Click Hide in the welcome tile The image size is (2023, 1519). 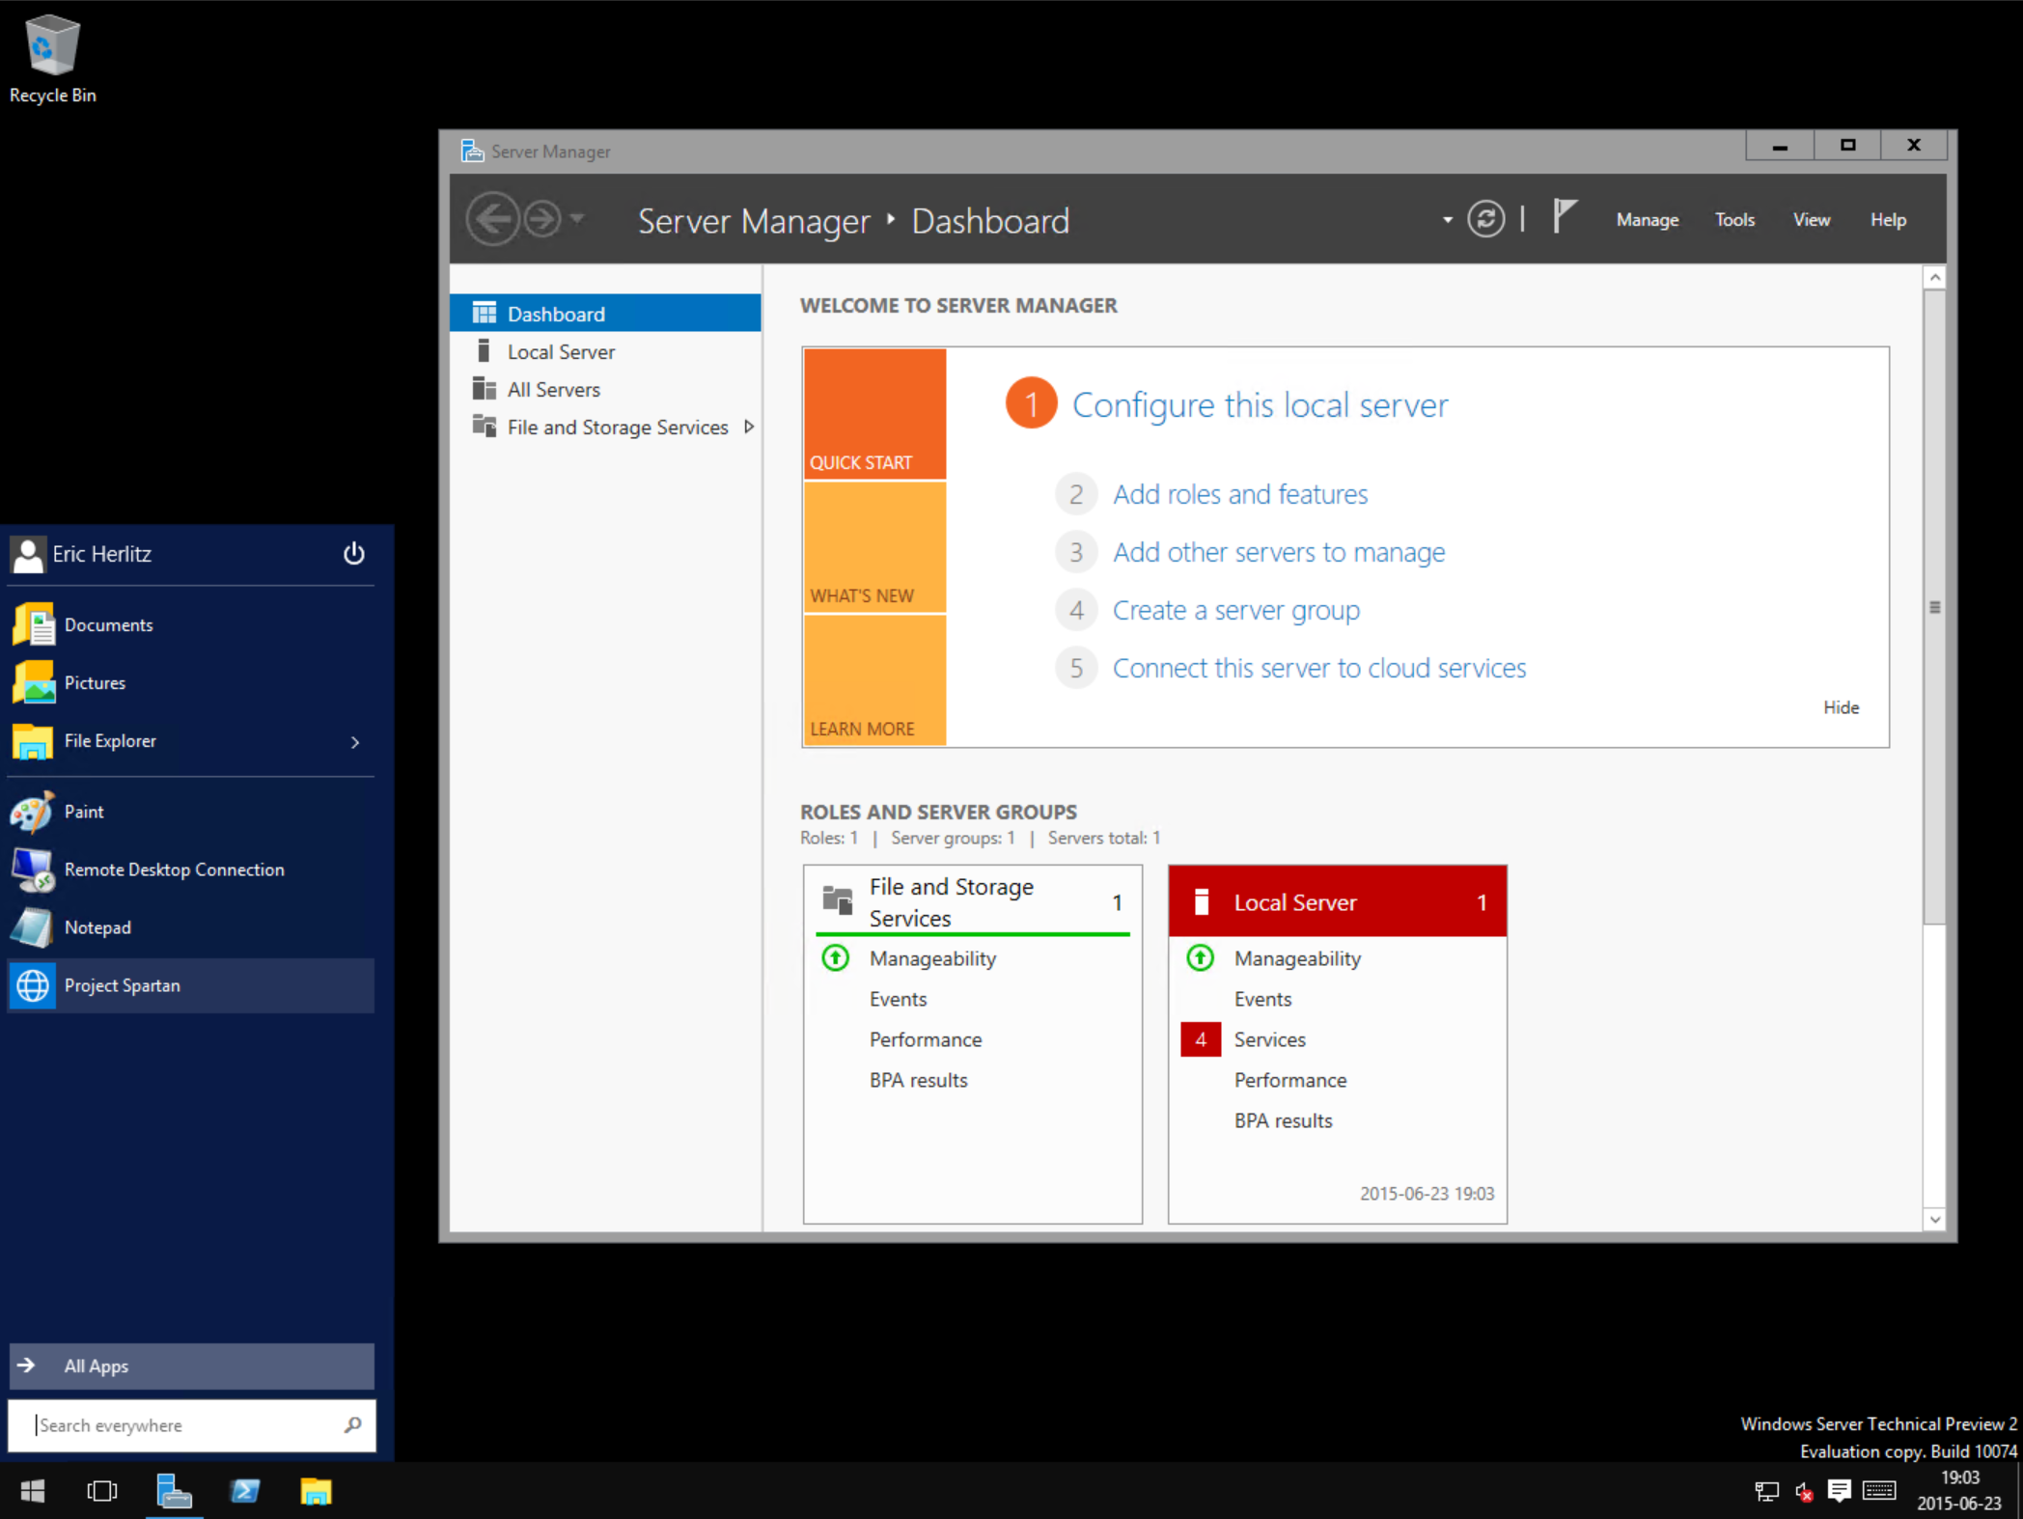[x=1840, y=707]
